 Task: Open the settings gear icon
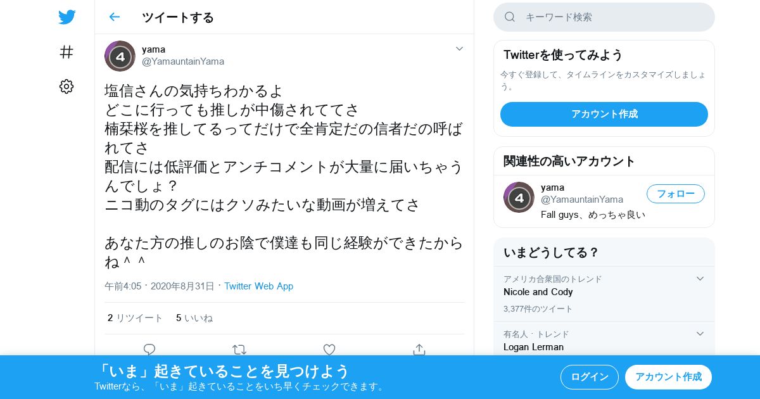coord(66,87)
